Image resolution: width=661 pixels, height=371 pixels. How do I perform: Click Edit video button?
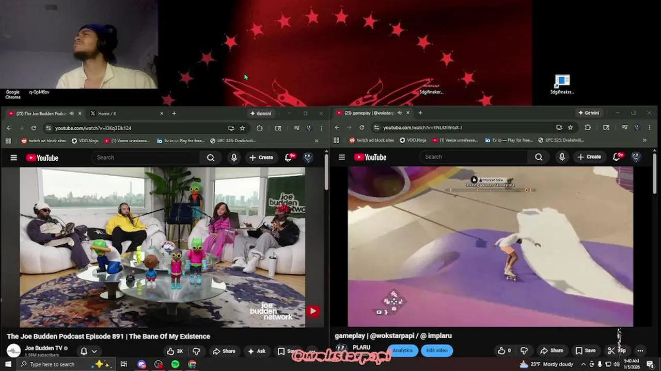[x=437, y=350]
